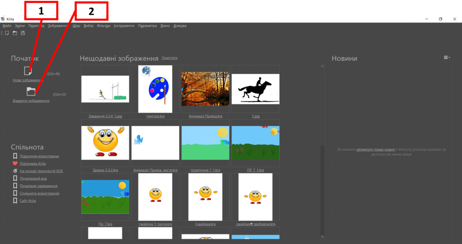Click the large Нове зображення page icon
The width and height of the screenshot is (462, 244).
28,71
